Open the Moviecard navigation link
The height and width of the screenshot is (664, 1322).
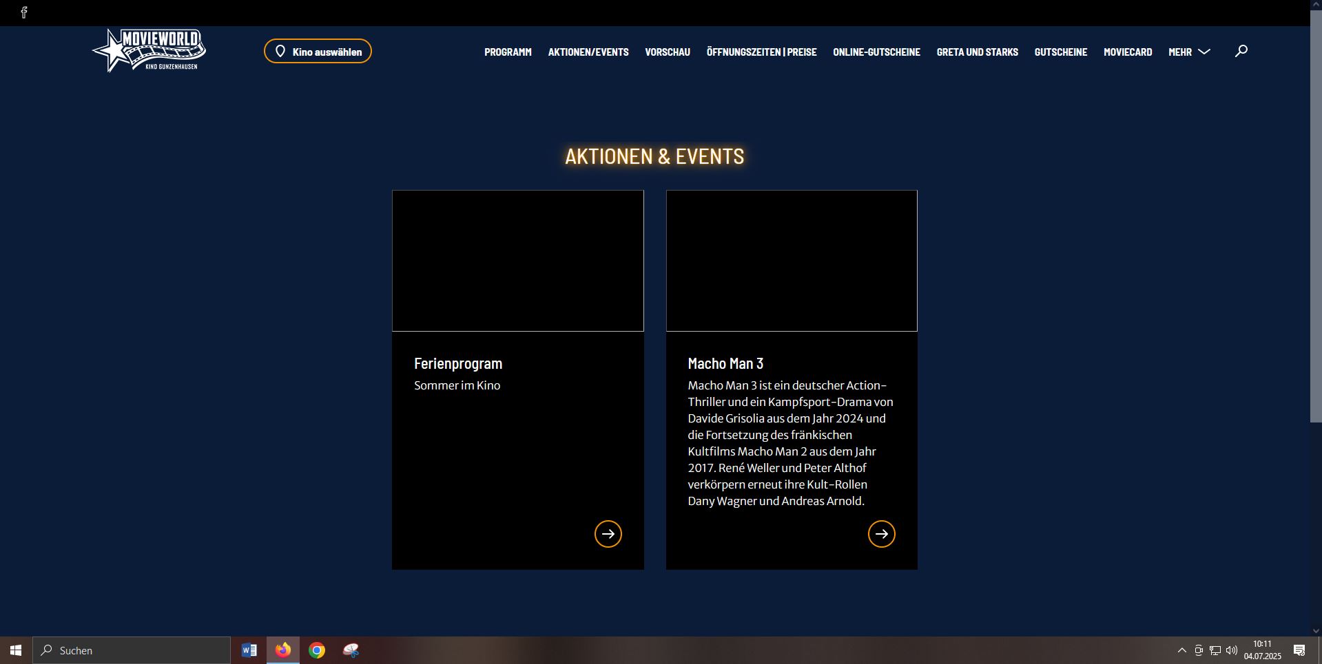pyautogui.click(x=1128, y=52)
